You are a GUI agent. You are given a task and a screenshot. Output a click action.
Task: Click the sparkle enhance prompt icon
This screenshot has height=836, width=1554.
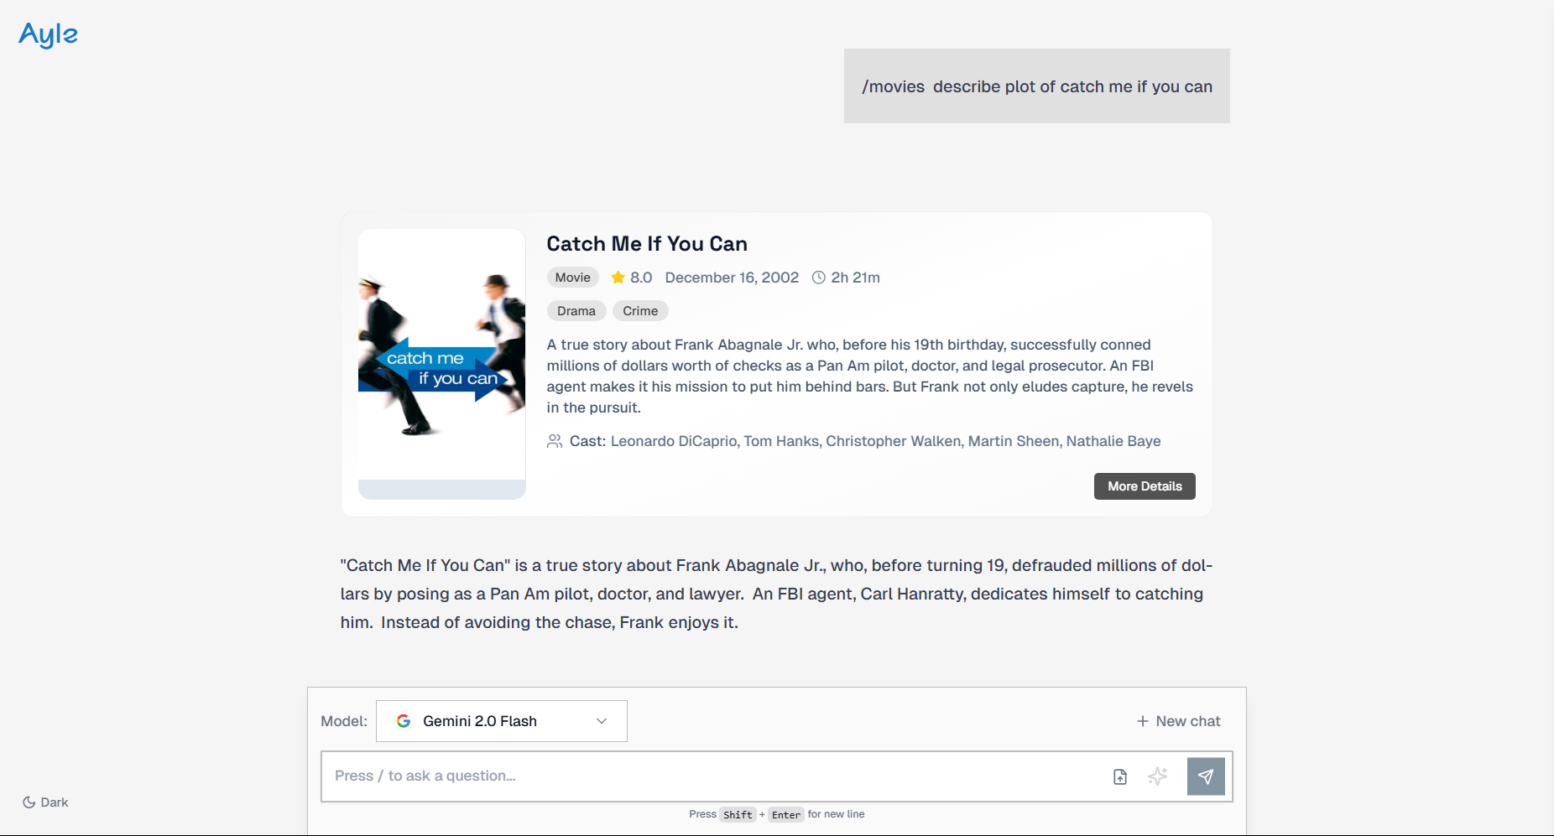(x=1158, y=776)
